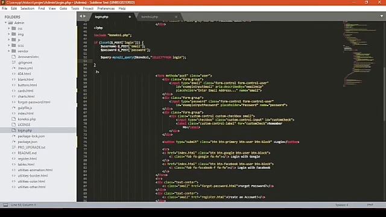Open the Selection menu
Screen dimensions: 386x217
tap(27, 8)
